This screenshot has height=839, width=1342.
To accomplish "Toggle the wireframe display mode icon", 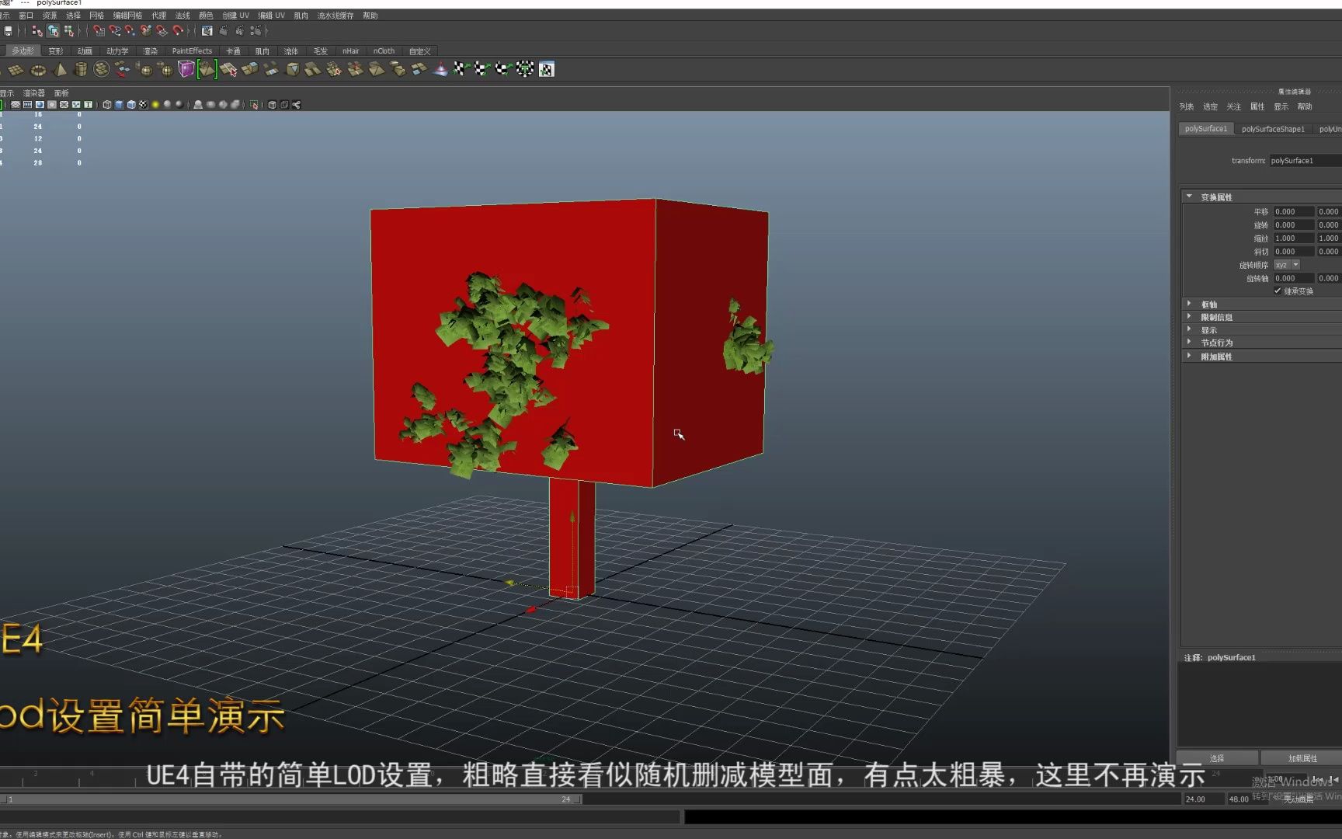I will point(107,105).
